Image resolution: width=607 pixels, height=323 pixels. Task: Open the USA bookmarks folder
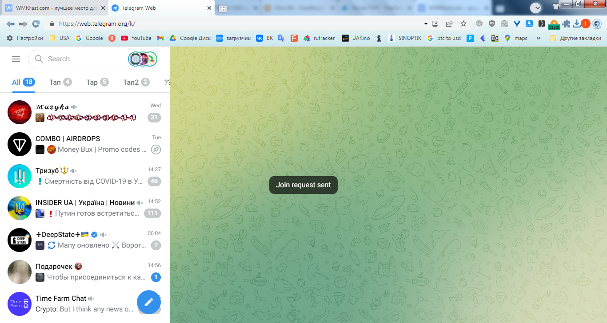60,38
